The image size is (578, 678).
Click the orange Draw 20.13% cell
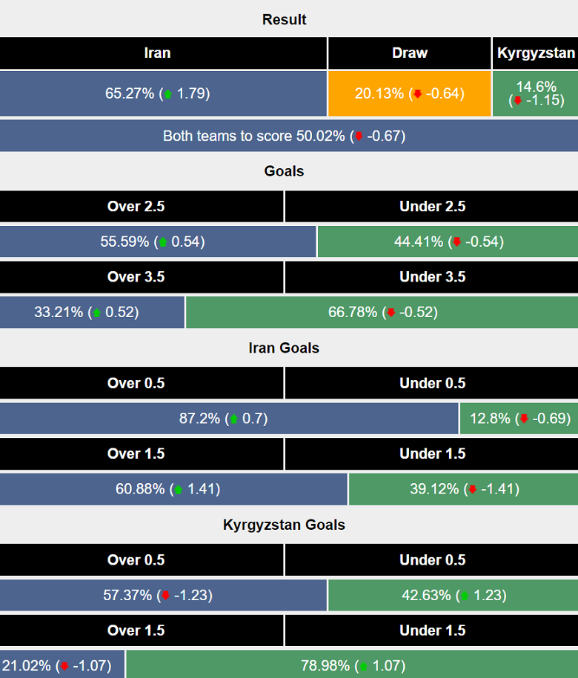click(x=410, y=94)
